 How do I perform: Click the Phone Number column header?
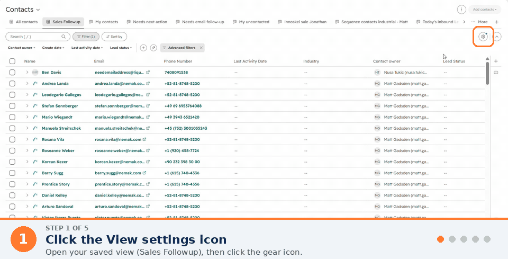tap(178, 61)
